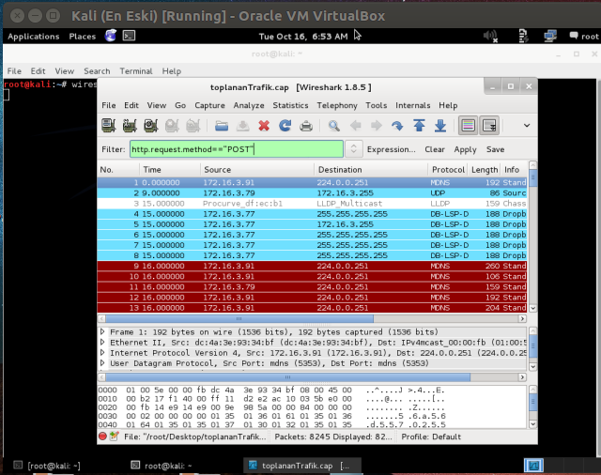Open Wireshark Help menu

pyautogui.click(x=448, y=105)
